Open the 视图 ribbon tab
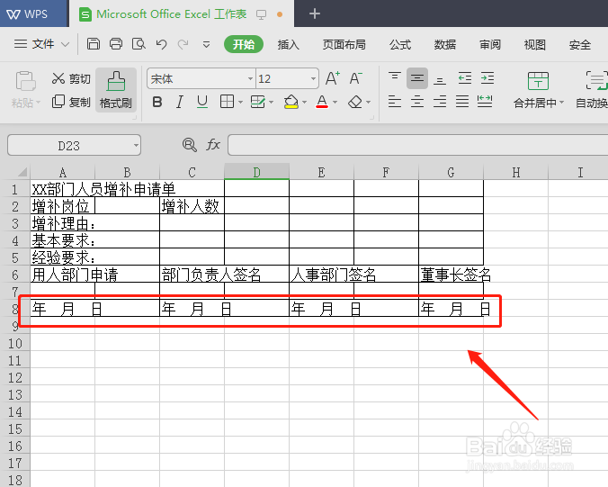The height and width of the screenshot is (487, 608). pos(535,45)
